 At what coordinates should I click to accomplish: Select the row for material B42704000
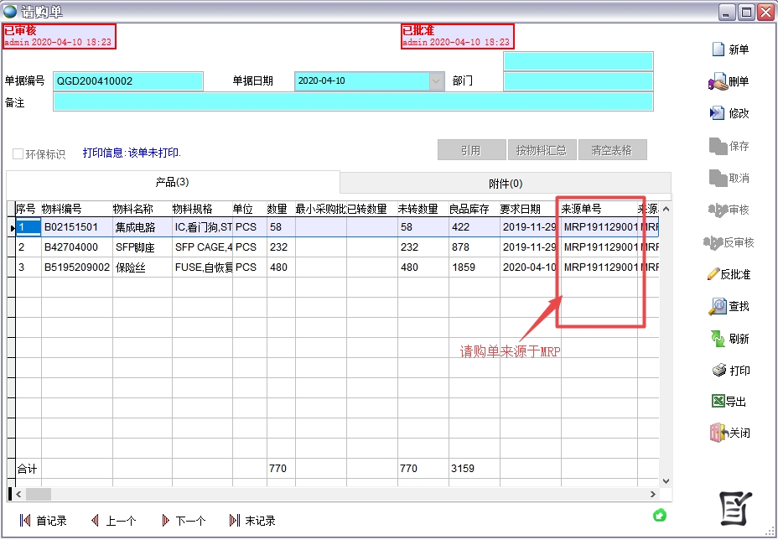click(x=70, y=247)
